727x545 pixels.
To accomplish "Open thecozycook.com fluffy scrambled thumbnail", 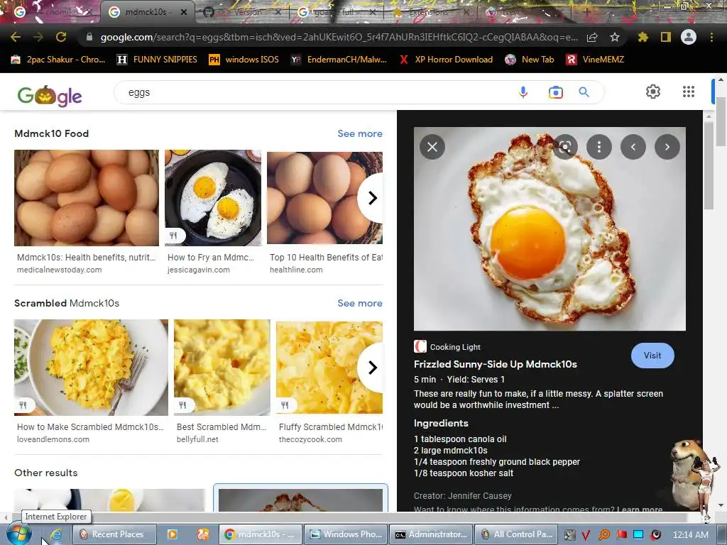I will click(x=329, y=368).
